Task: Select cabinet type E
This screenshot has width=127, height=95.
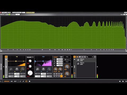Action: tap(54, 76)
